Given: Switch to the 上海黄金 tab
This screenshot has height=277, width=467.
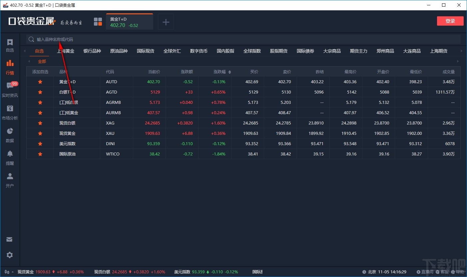Looking at the screenshot, I should tap(66, 51).
